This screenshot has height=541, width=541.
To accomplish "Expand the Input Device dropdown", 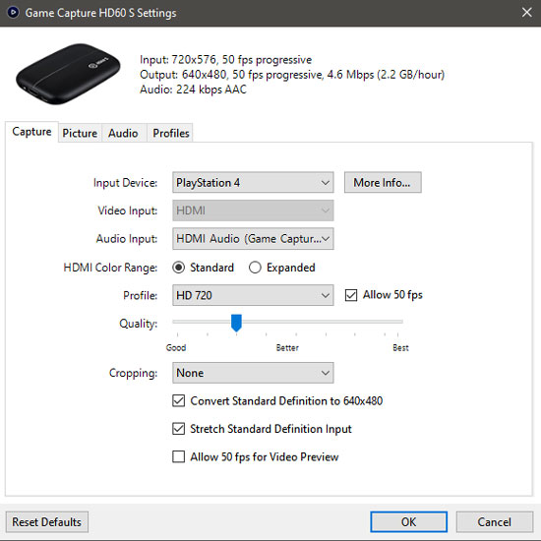I will click(253, 183).
